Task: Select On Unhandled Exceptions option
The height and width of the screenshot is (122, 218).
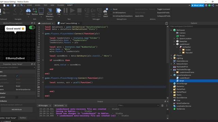Action: point(122,16)
